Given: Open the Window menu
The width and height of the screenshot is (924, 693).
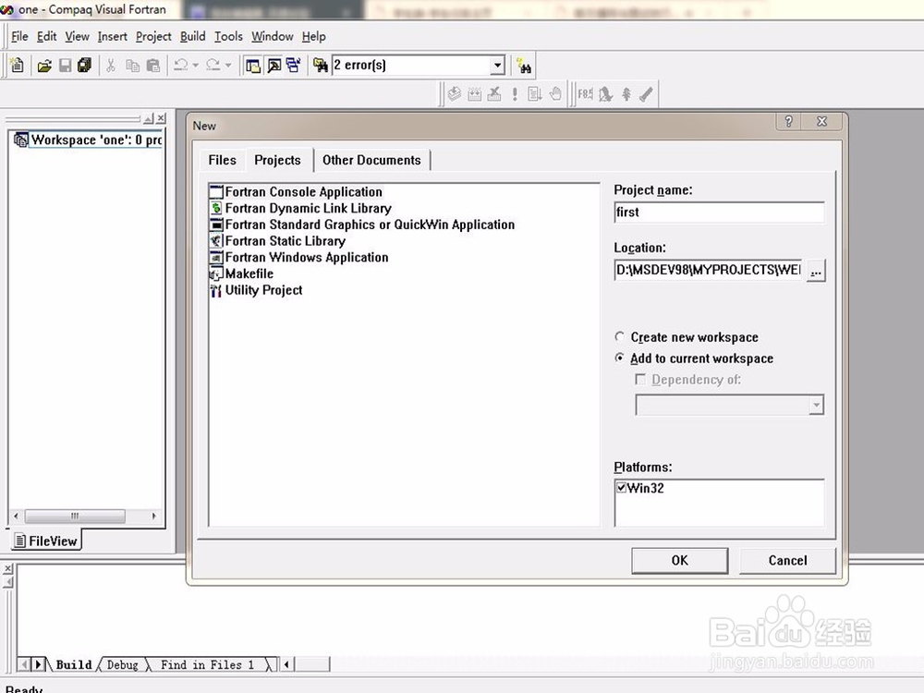Looking at the screenshot, I should point(273,37).
